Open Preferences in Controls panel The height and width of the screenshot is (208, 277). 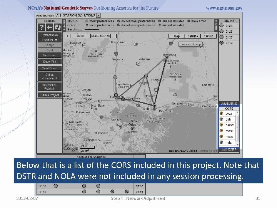point(50,35)
